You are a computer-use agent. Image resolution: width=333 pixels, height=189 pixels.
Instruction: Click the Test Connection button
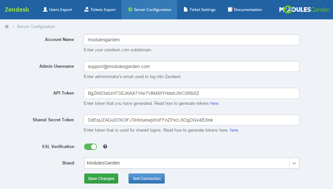[x=147, y=179]
